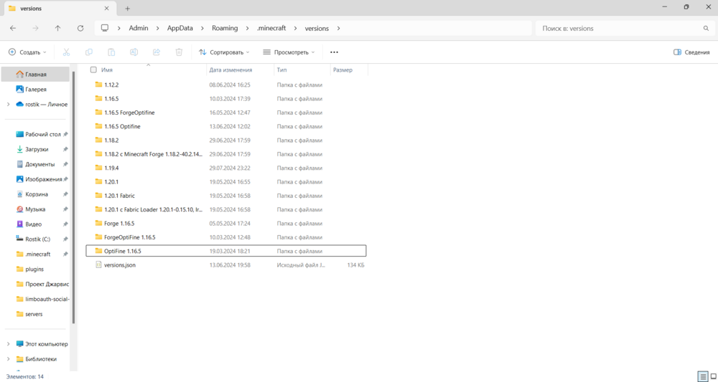Click the search magnifier icon
718x382 pixels.
tap(706, 29)
